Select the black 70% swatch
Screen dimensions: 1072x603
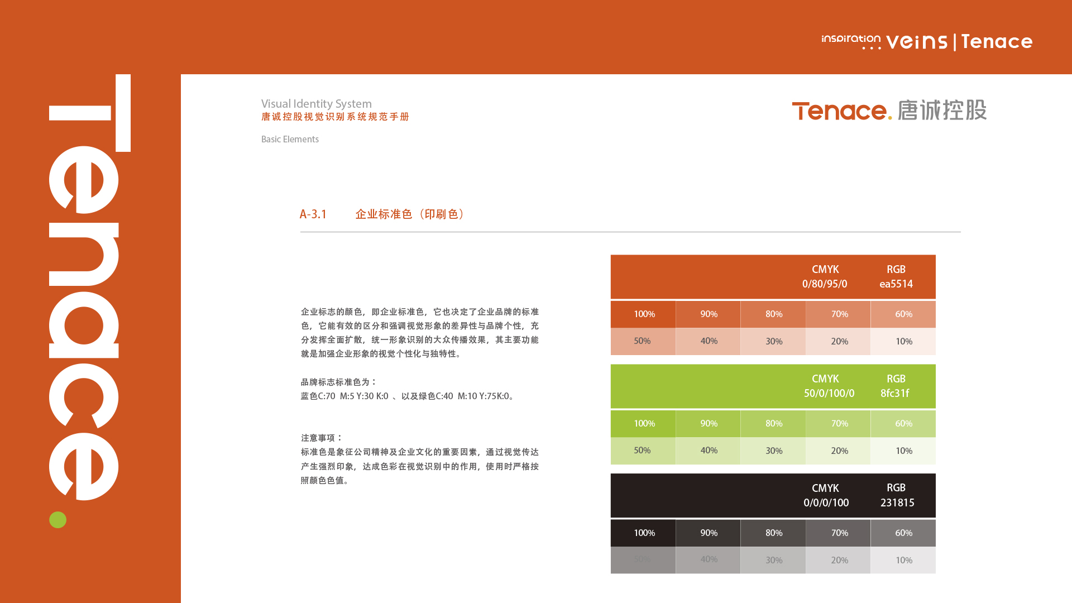pos(838,533)
